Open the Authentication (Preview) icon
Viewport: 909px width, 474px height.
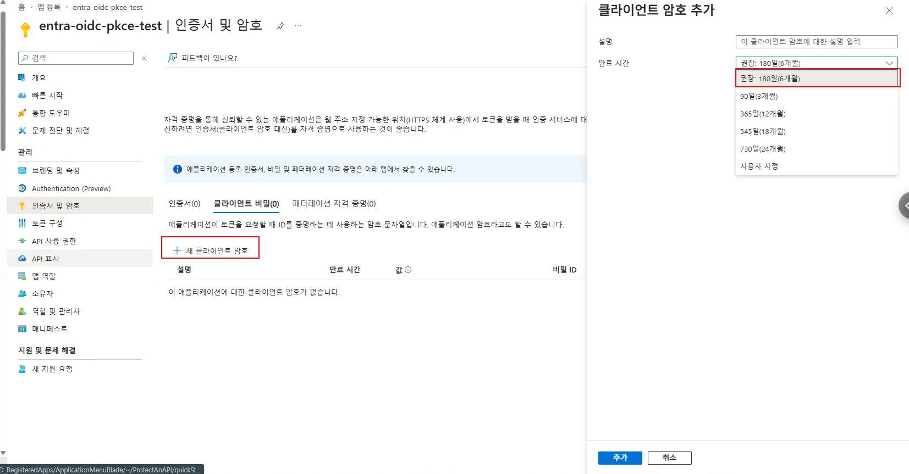click(x=22, y=188)
